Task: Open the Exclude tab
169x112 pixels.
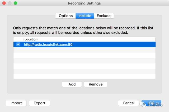Action: click(x=104, y=16)
